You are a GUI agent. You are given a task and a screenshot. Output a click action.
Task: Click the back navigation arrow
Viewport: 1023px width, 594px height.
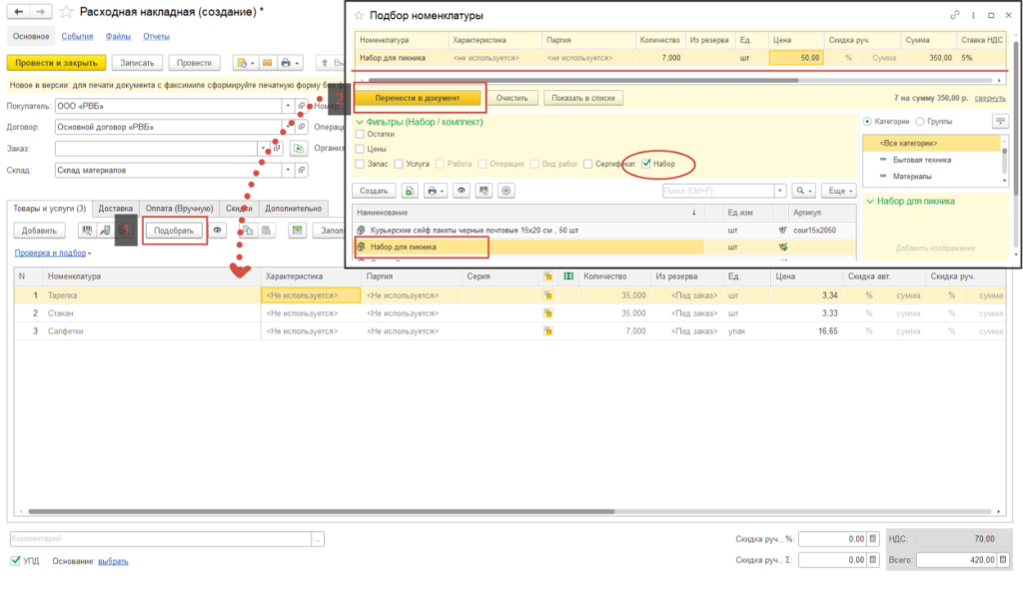(18, 12)
